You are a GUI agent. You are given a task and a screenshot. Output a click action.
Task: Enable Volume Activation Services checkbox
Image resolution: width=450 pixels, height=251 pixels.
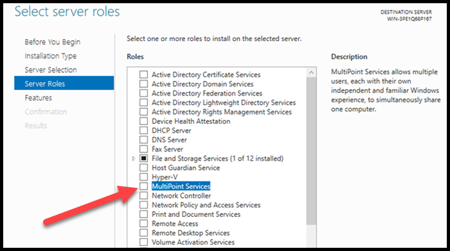click(x=143, y=242)
